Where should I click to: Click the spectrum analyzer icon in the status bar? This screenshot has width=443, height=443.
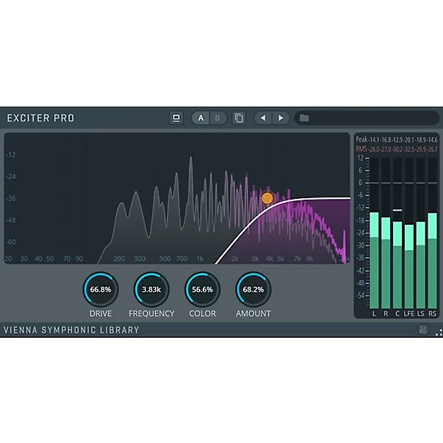(x=422, y=329)
